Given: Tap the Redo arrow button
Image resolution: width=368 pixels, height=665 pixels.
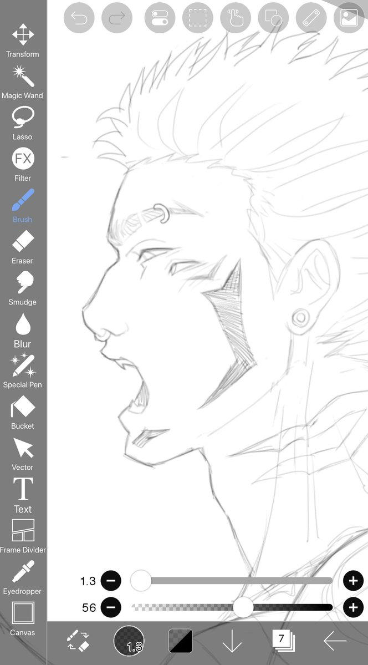Looking at the screenshot, I should point(117,18).
